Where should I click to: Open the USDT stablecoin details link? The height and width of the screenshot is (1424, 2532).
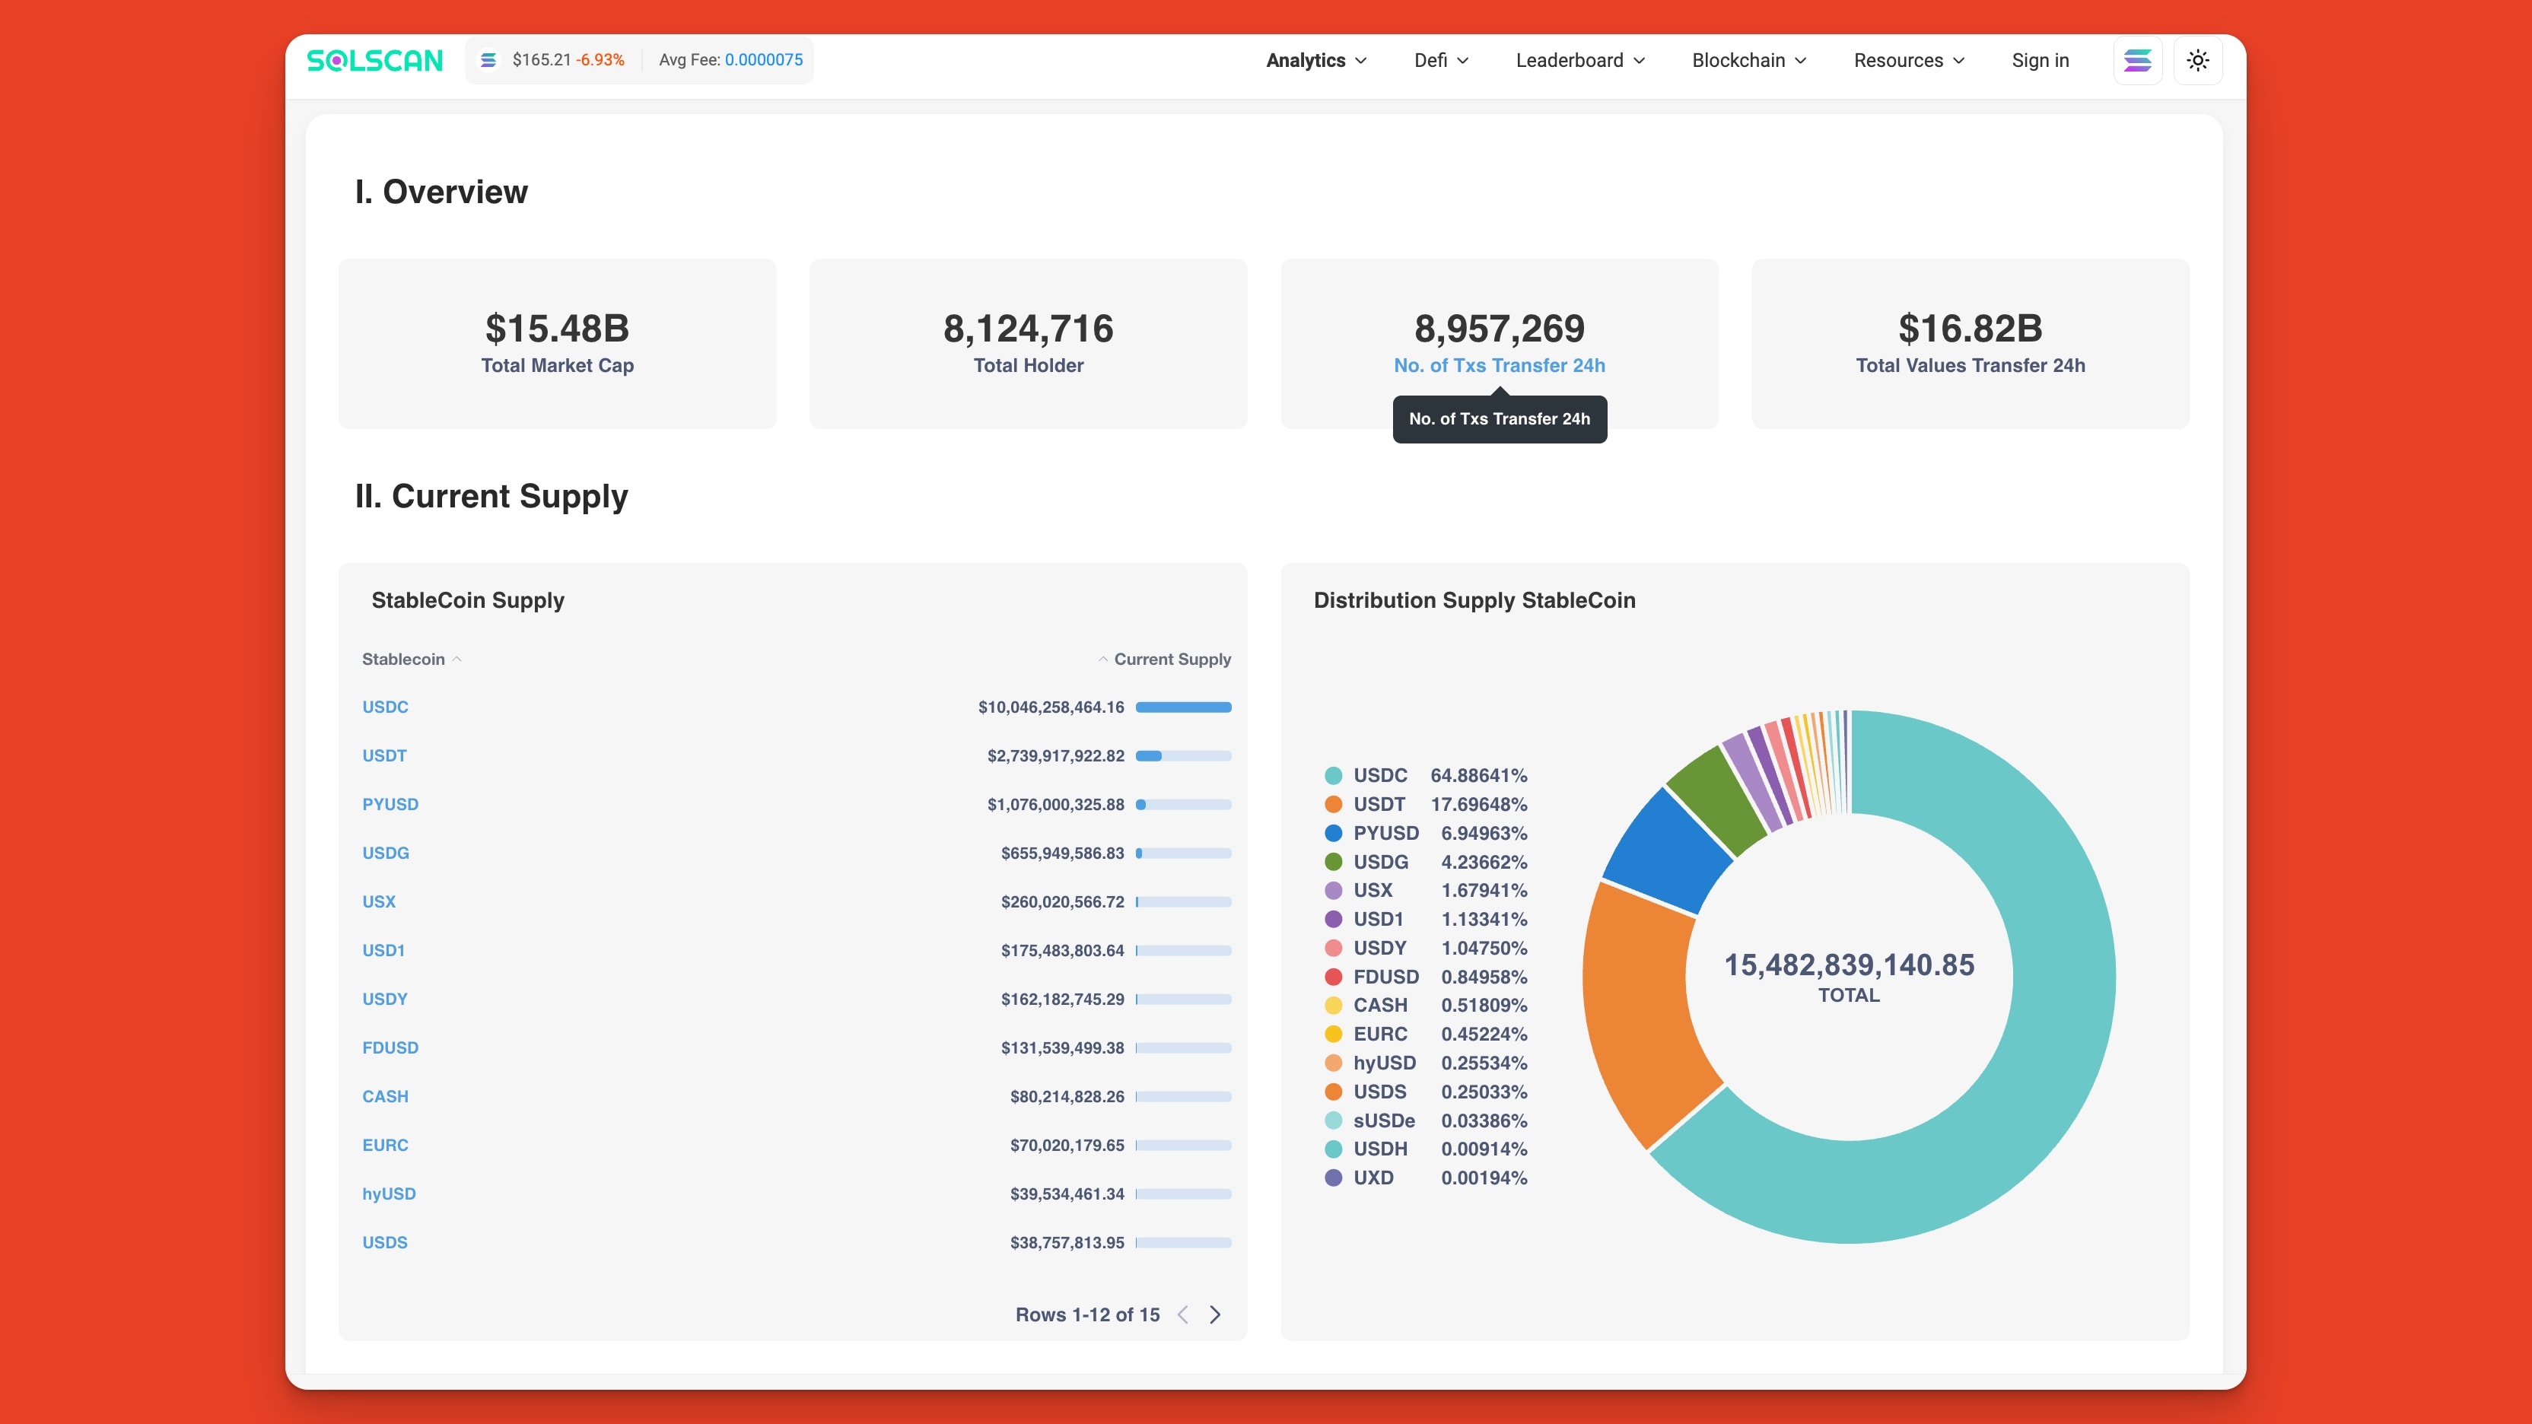pos(384,755)
